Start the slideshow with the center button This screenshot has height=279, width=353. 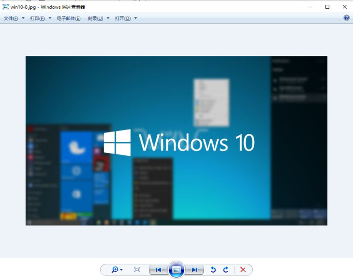pyautogui.click(x=176, y=270)
